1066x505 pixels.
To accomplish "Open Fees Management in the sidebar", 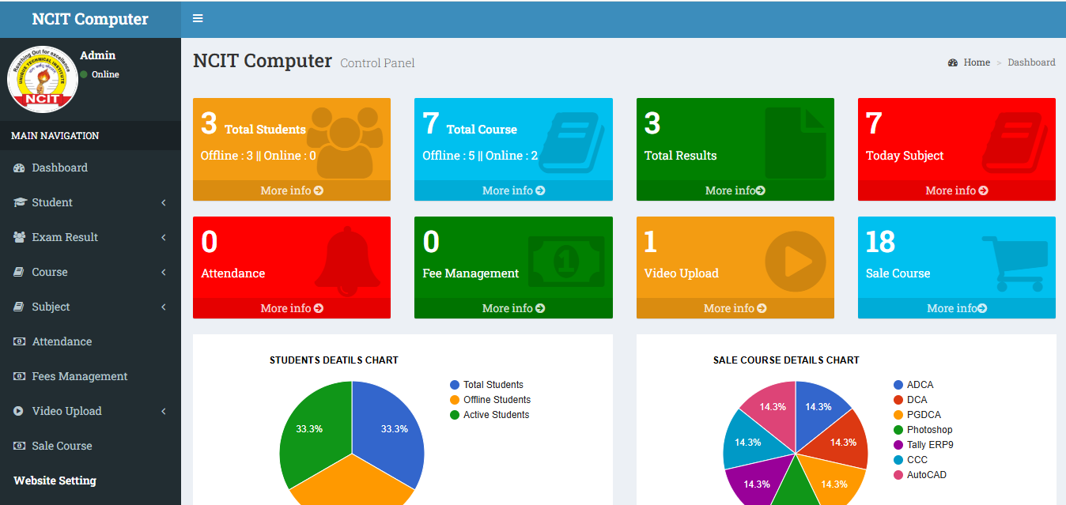I will point(79,376).
